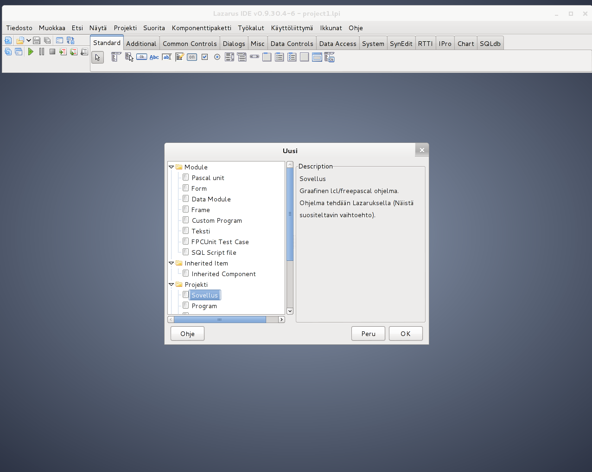Select the TPanel component icon

305,57
